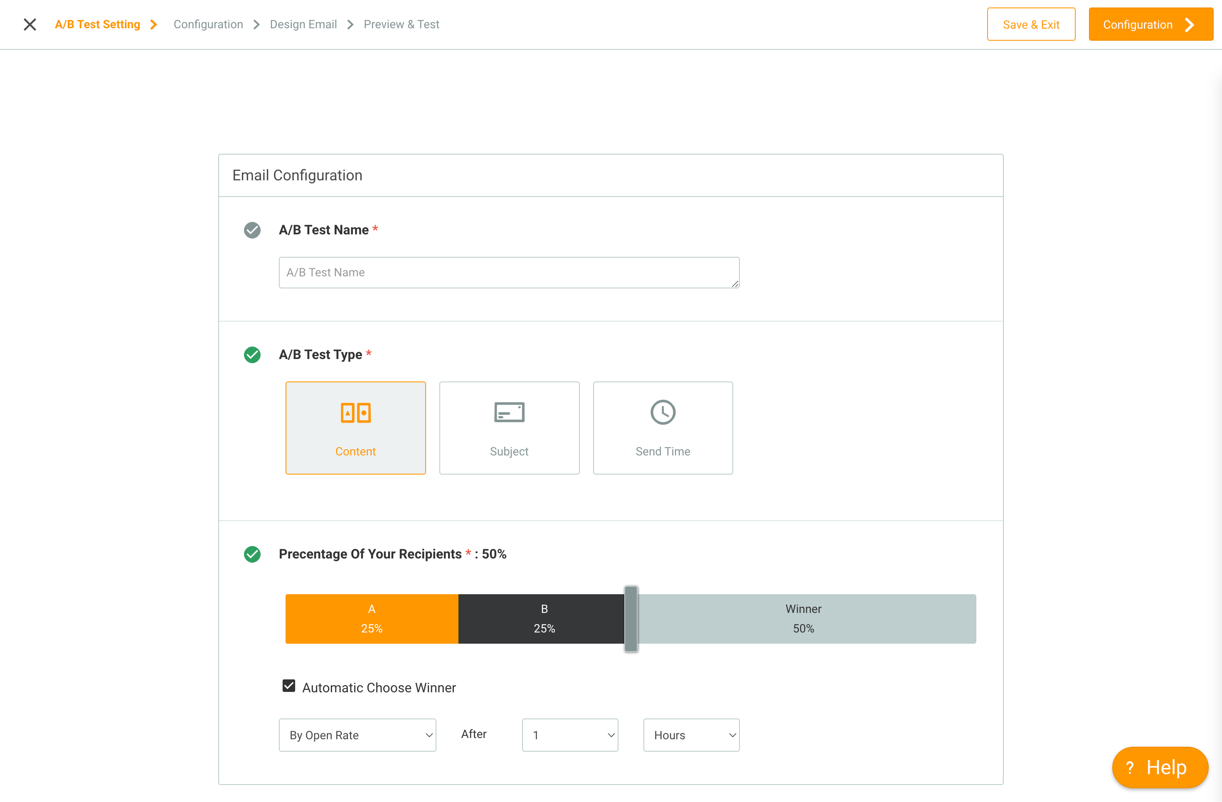
Task: Select the Content test type icon
Action: pyautogui.click(x=355, y=412)
